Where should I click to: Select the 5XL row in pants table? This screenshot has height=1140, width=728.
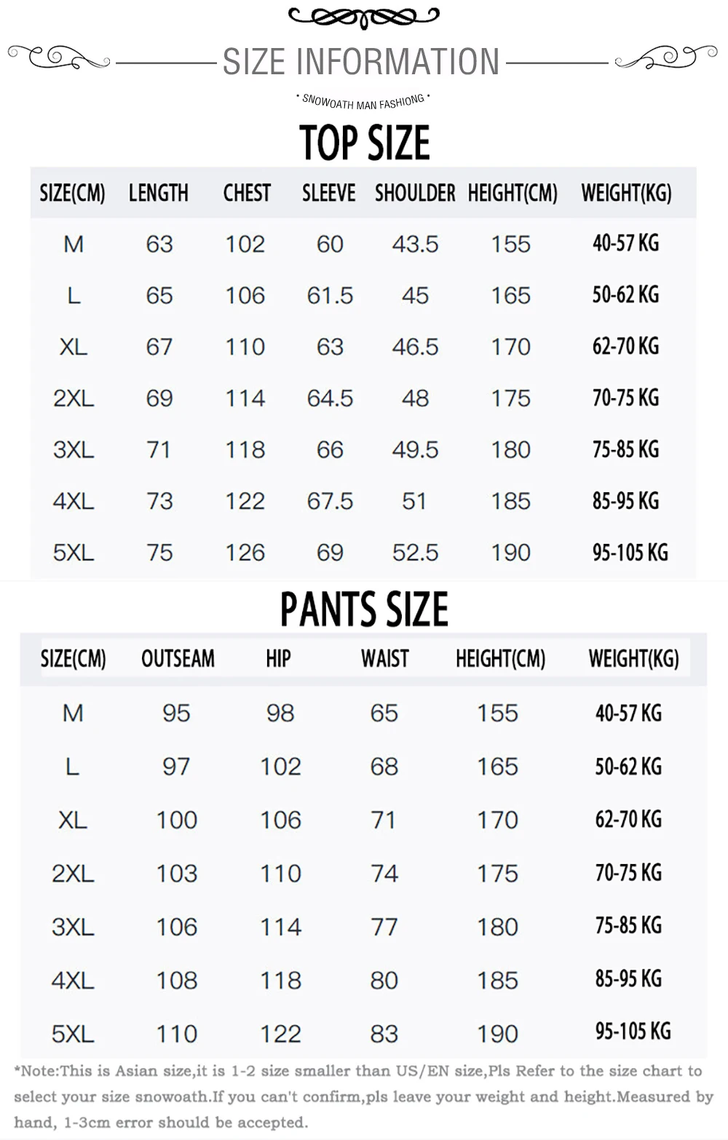click(x=363, y=1033)
